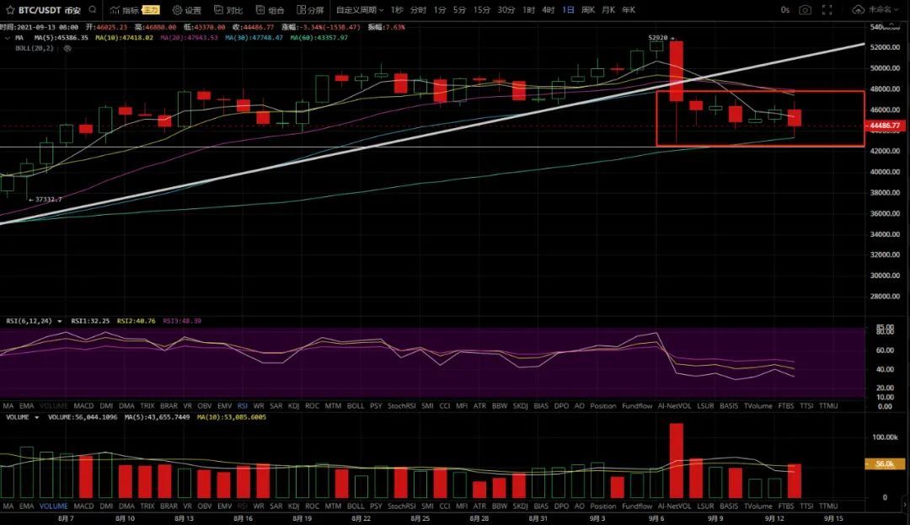Viewport: 910px width, 525px height.
Task: Enable the KDJ indicator in the bottom indicator row
Action: [293, 506]
